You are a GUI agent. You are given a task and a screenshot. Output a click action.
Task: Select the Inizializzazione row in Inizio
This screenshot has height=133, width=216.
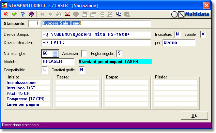tap(28, 83)
